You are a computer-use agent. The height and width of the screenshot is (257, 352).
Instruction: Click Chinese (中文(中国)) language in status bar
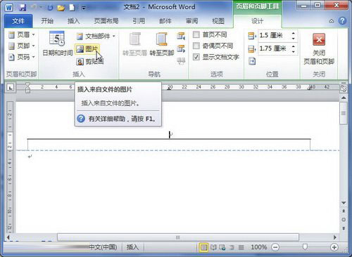click(103, 247)
